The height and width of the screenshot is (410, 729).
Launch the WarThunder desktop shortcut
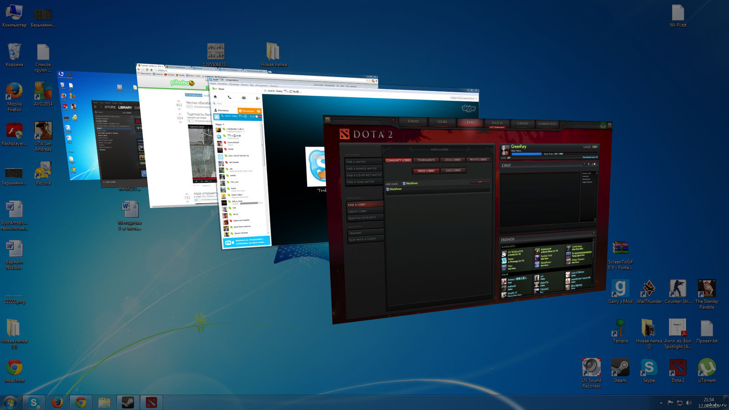click(x=649, y=292)
